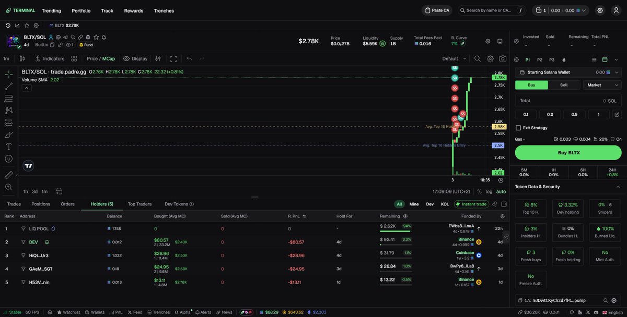627x317 pixels.
Task: Select the trend line drawing tool
Action: pos(8,87)
